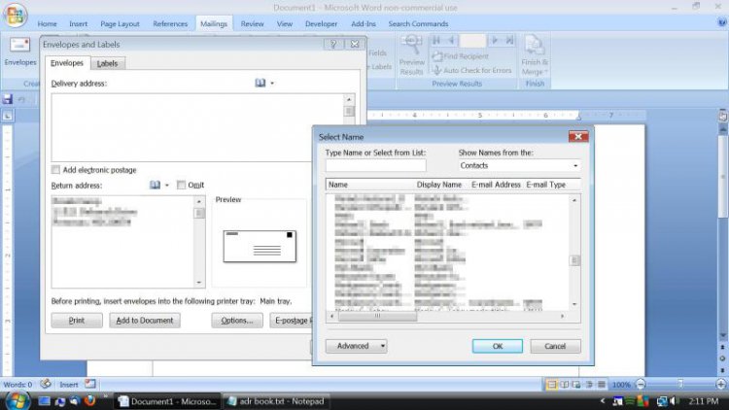Click the Windows Start button
Image resolution: width=729 pixels, height=410 pixels.
17,400
